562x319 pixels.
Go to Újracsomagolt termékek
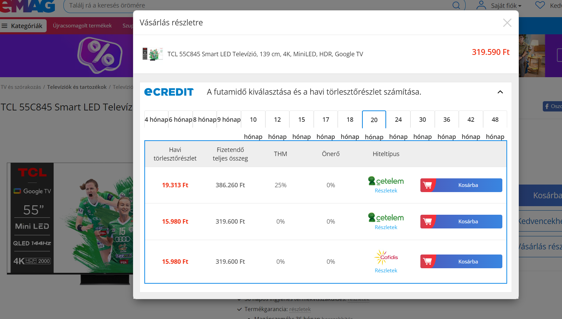coord(82,26)
